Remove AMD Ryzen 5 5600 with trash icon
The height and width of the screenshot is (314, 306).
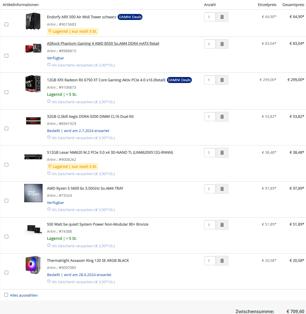coord(222,189)
